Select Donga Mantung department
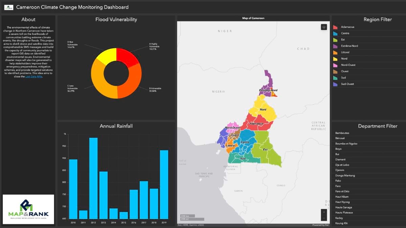This screenshot has height=228, width=406. (368, 176)
